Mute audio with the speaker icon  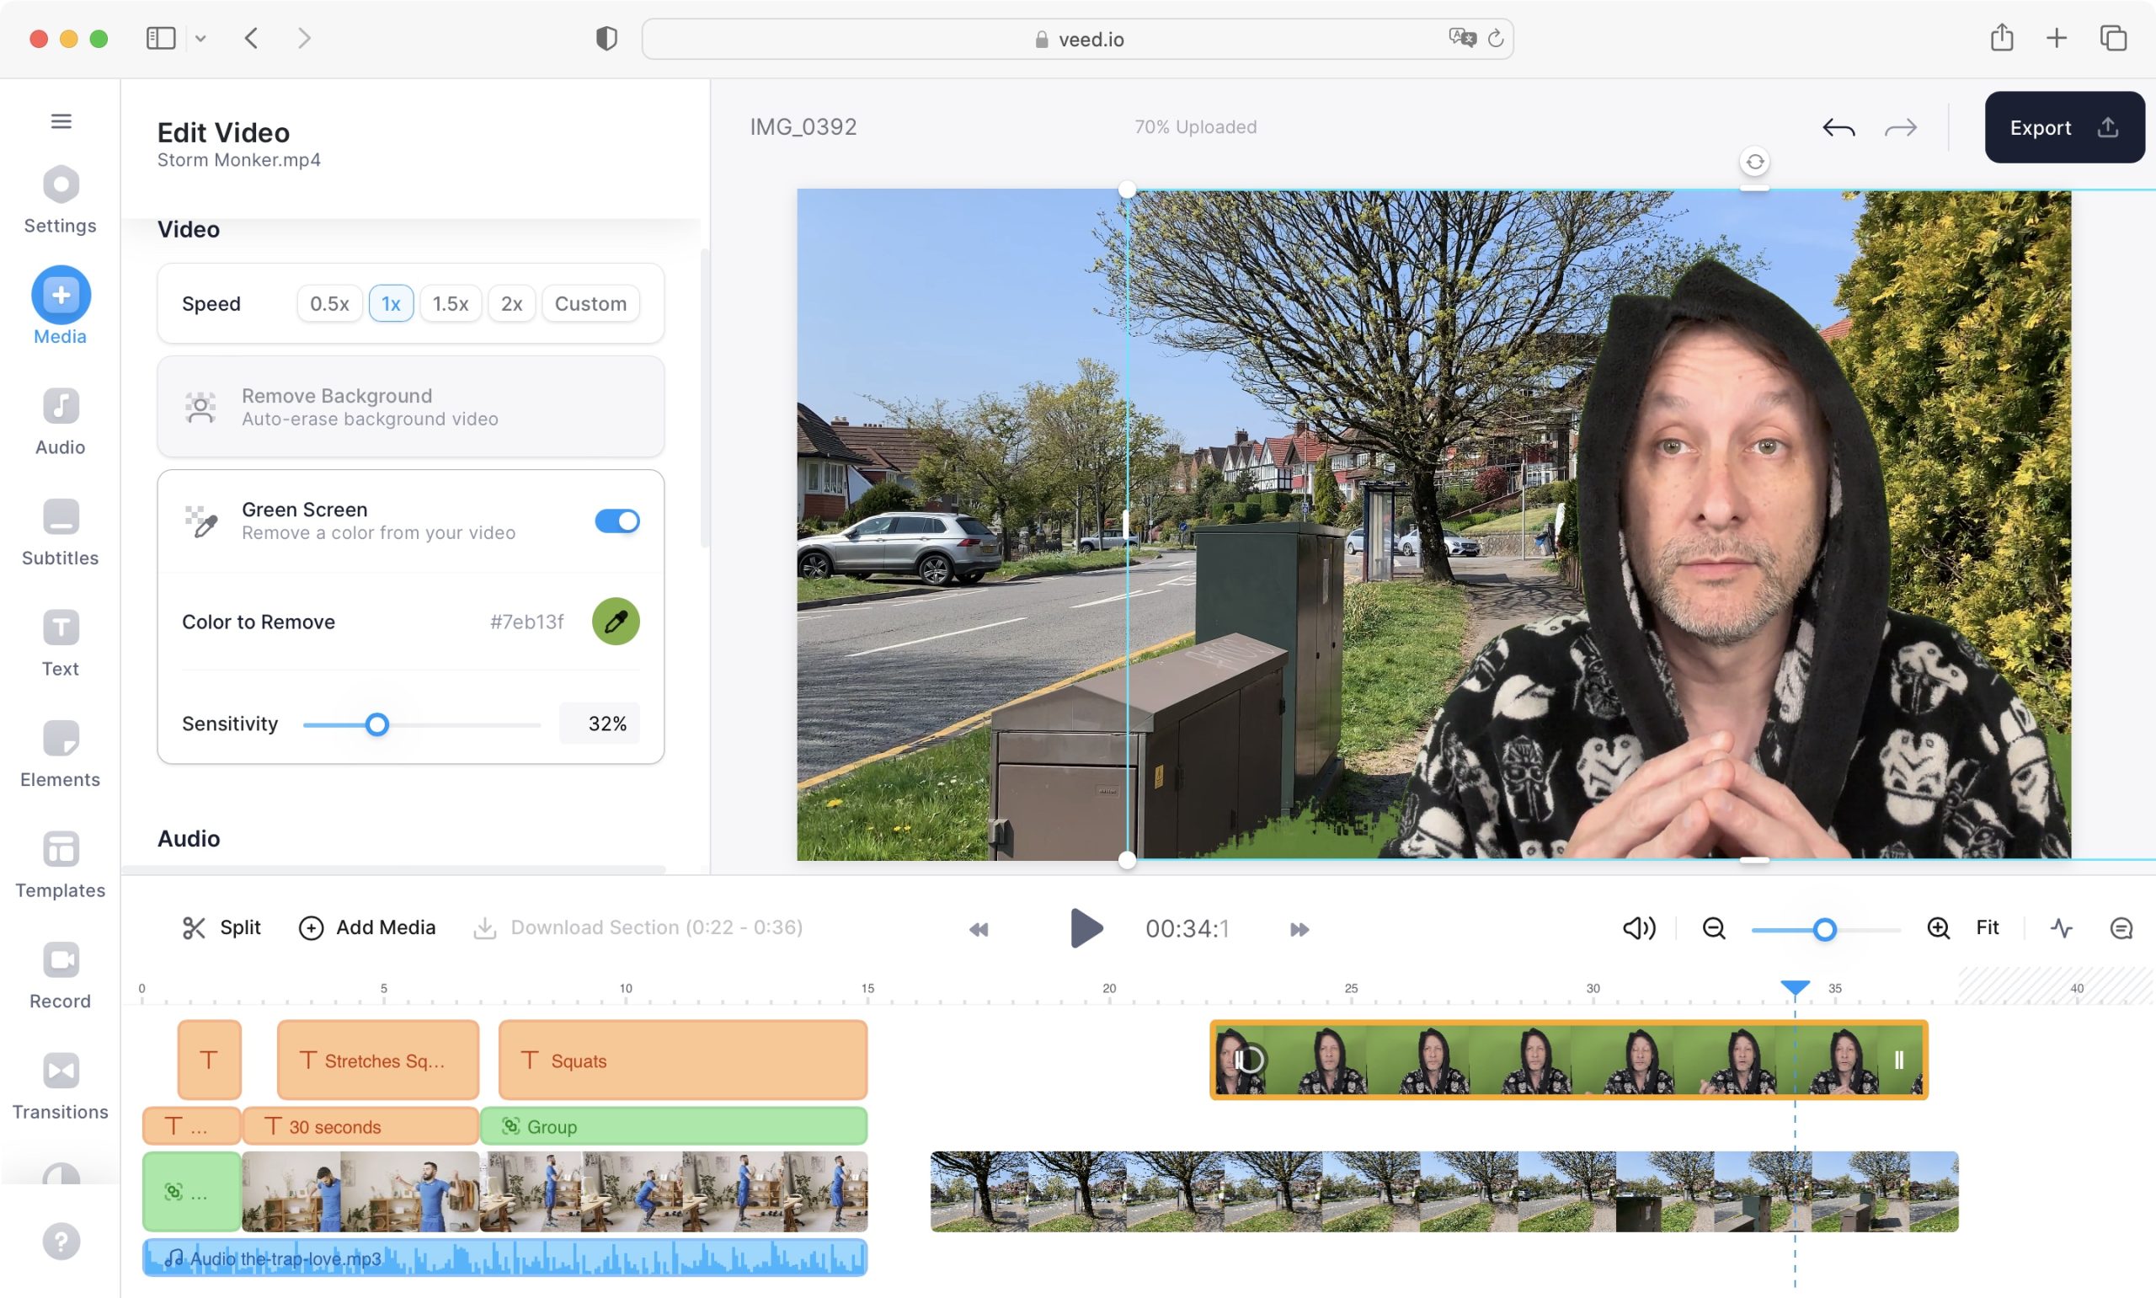pos(1639,928)
